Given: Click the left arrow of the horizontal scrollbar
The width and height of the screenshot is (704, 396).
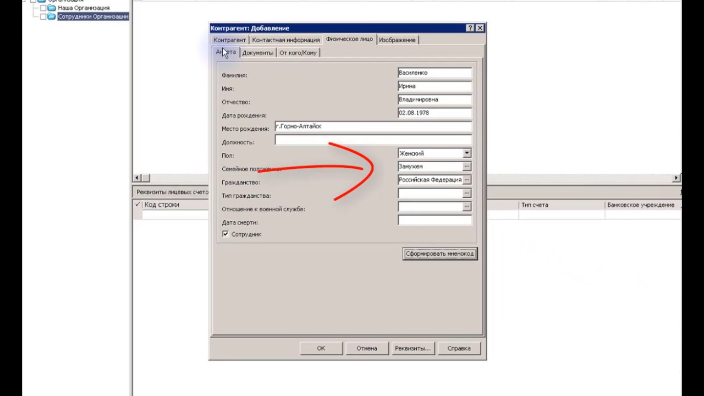Looking at the screenshot, I should tap(137, 178).
